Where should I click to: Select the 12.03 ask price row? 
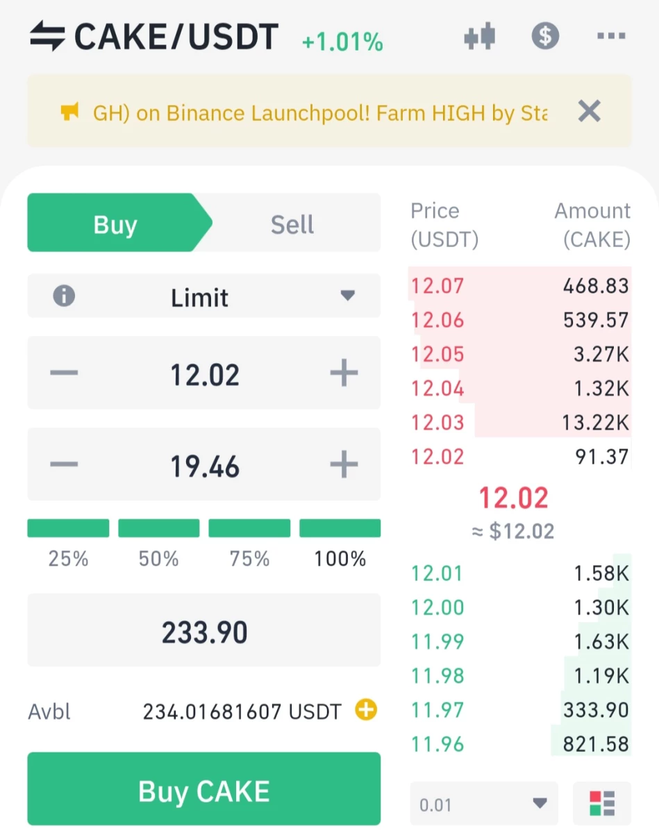point(520,421)
